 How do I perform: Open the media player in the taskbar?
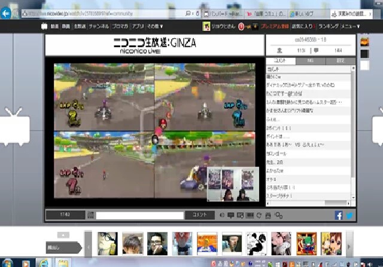pyautogui.click(x=25, y=263)
